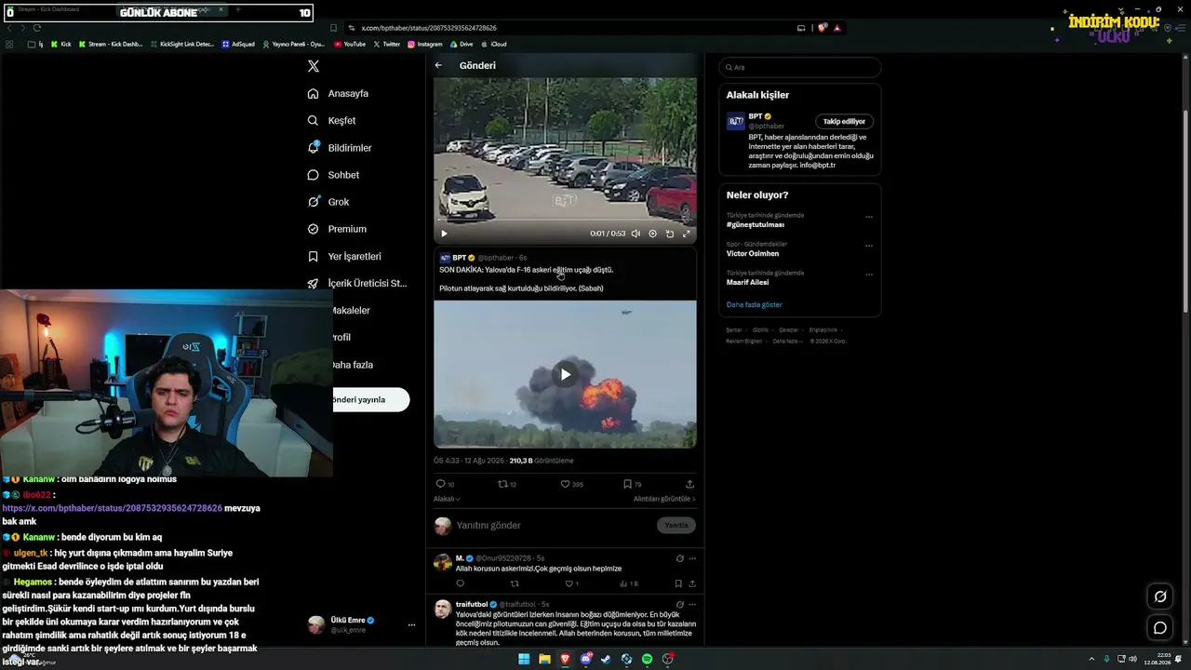This screenshot has width=1191, height=670.
Task: Open Ülkü Emre account menu
Action: coord(361,624)
